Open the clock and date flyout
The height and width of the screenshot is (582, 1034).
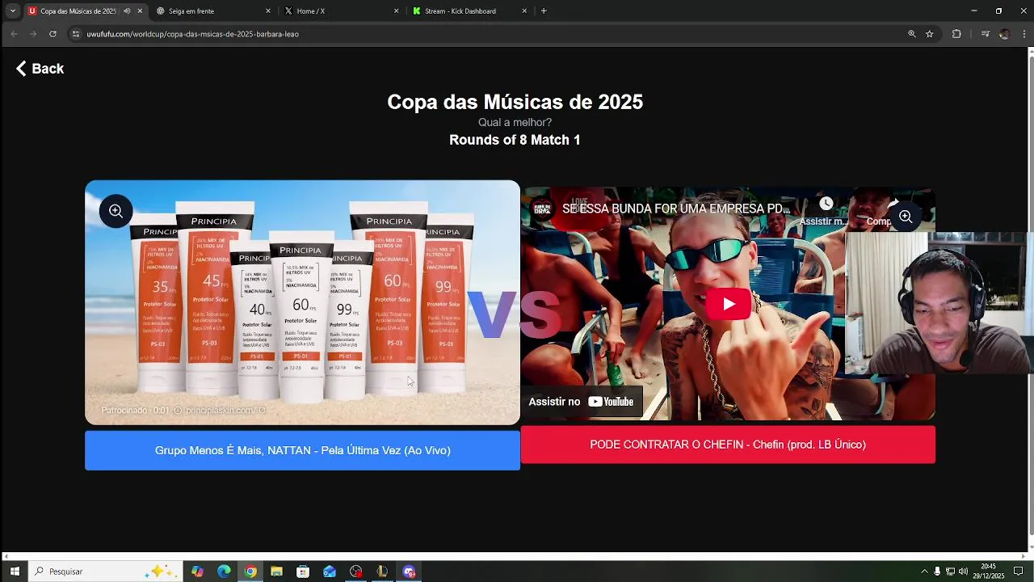(x=988, y=571)
